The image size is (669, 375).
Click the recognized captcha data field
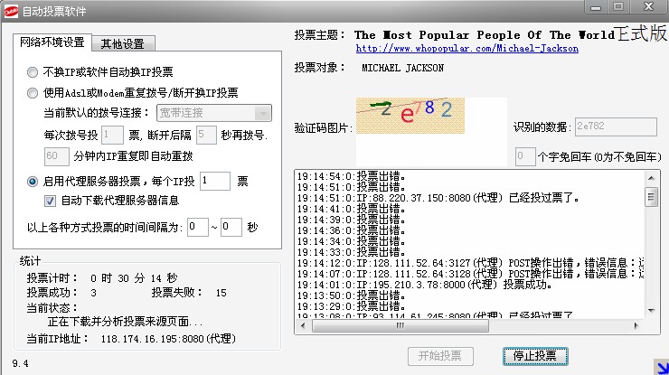pos(616,127)
